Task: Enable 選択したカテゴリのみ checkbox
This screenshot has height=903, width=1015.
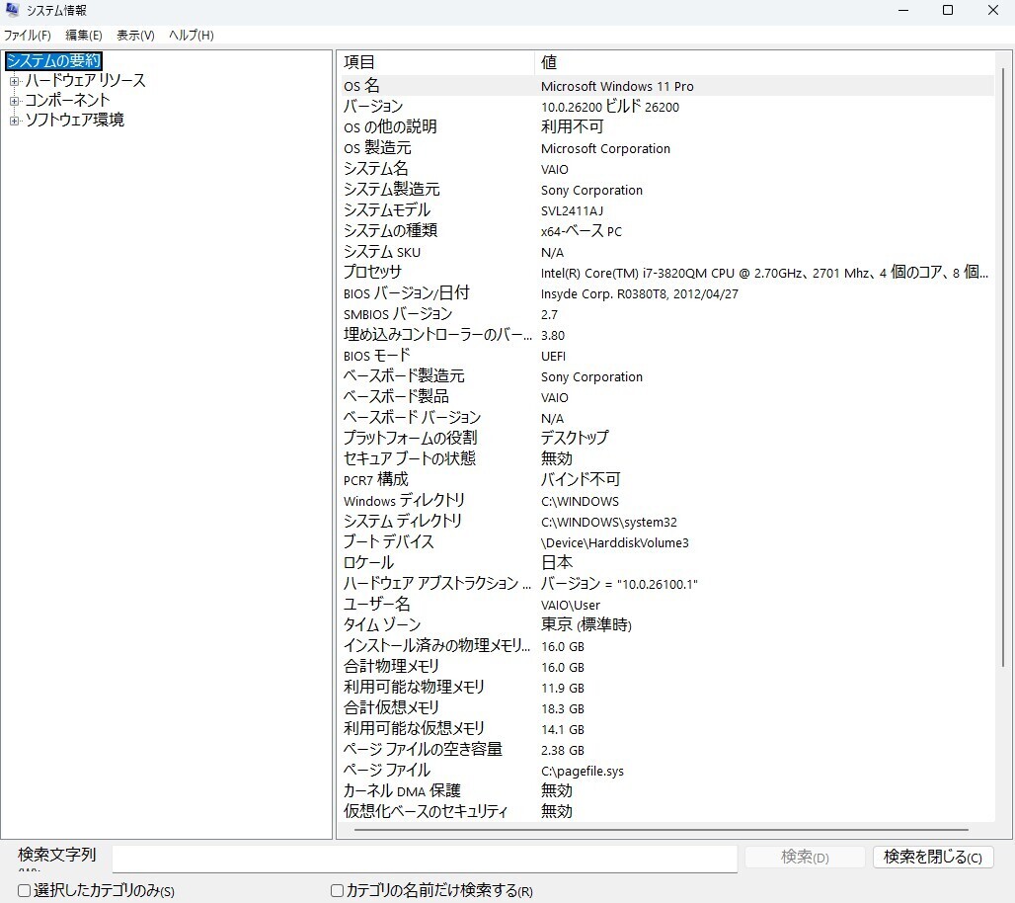Action: 24,891
